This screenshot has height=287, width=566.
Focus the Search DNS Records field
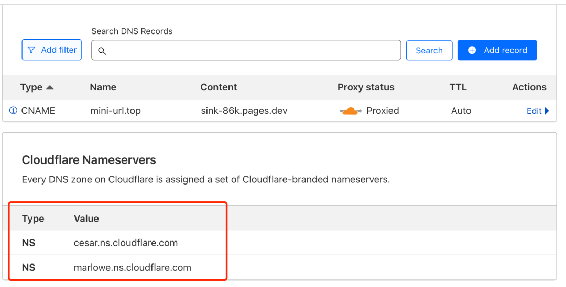(x=246, y=50)
